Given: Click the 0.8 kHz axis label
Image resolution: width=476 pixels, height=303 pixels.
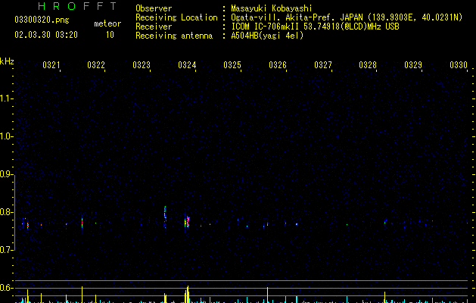Looking at the screenshot, I should click(x=6, y=212).
